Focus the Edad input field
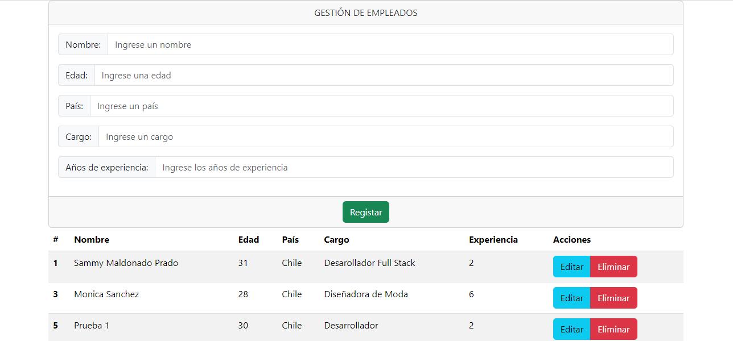733x341 pixels. coord(384,75)
